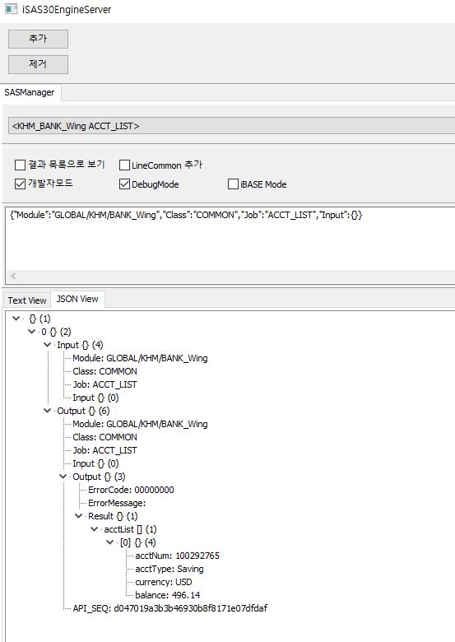Select the acctNum: 100292765 tree item
455x642 pixels.
[x=177, y=556]
